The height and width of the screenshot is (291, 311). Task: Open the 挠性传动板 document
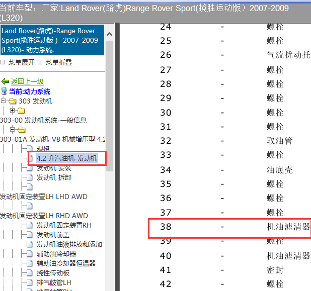[53, 273]
